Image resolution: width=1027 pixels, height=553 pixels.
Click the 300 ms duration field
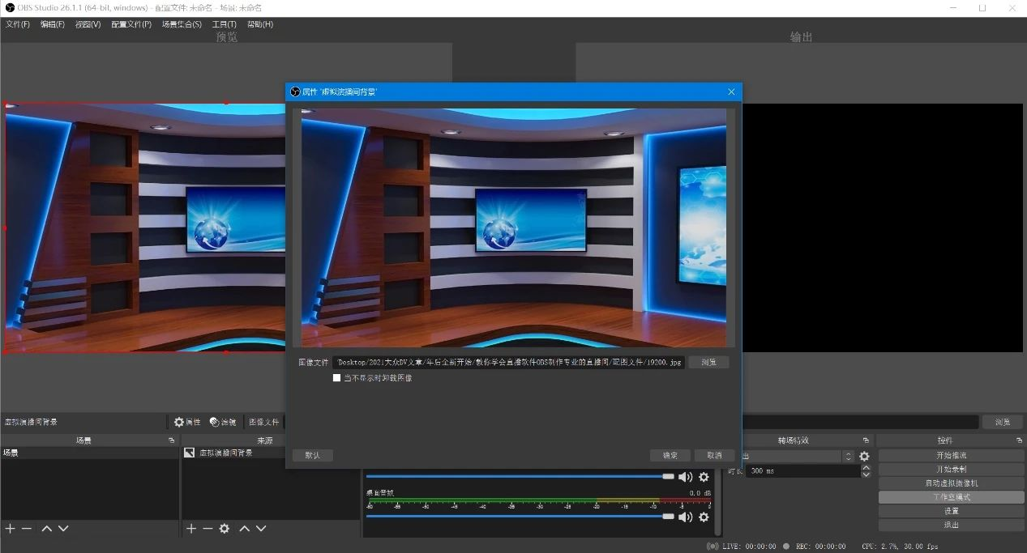click(x=802, y=470)
